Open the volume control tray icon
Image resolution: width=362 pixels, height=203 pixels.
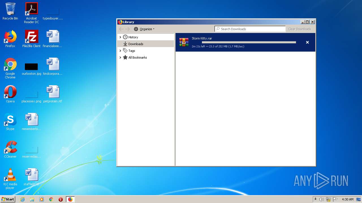322,199
